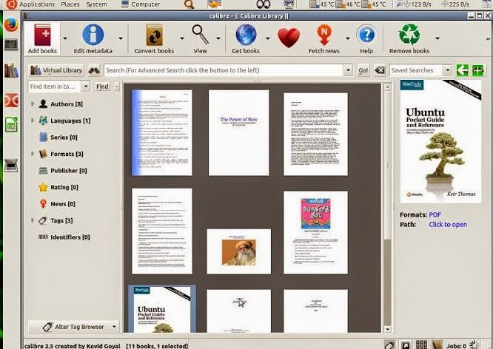Clear the search with the X arrow icon
The image size is (493, 349).
coord(380,70)
